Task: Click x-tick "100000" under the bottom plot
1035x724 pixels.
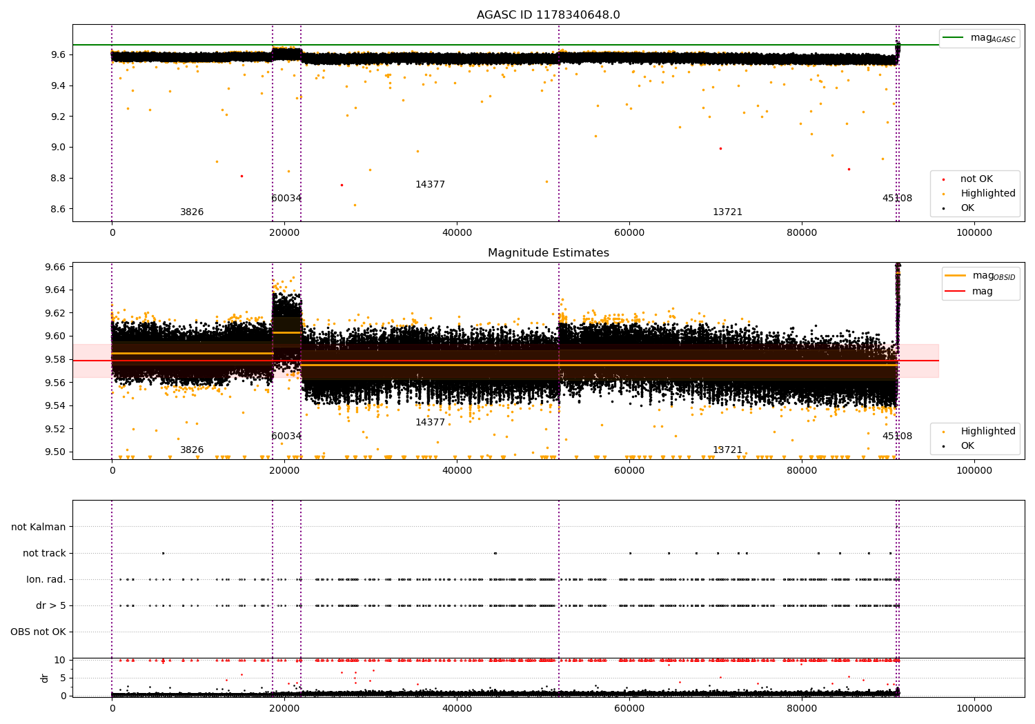Action: (974, 708)
